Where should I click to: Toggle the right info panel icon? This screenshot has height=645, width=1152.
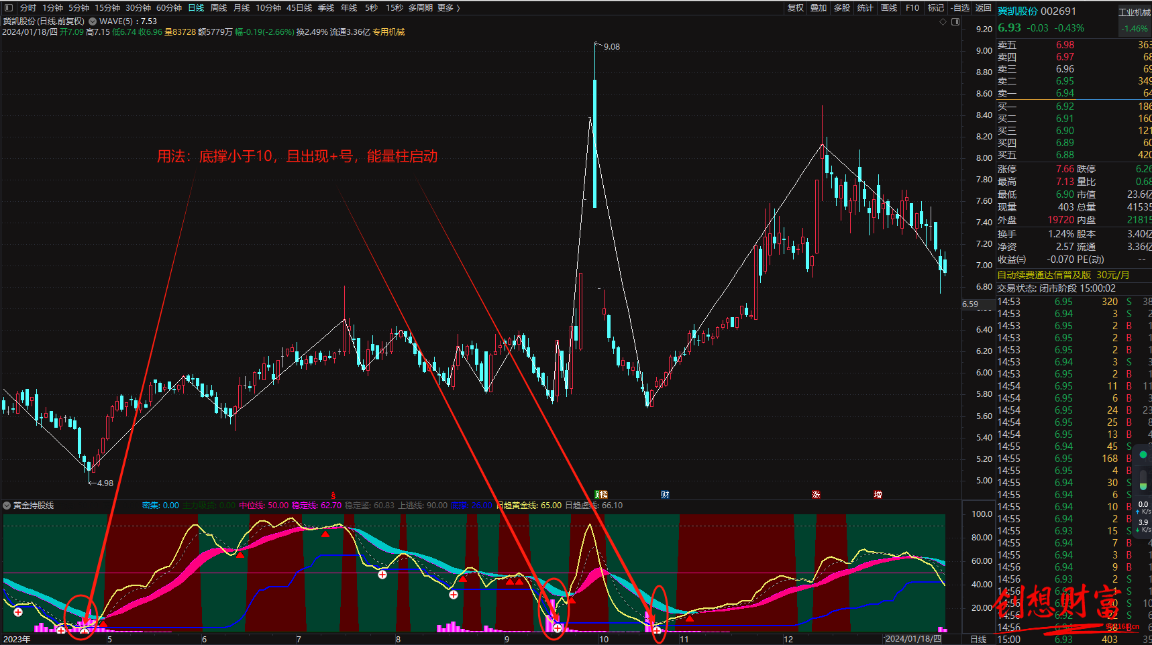point(955,22)
